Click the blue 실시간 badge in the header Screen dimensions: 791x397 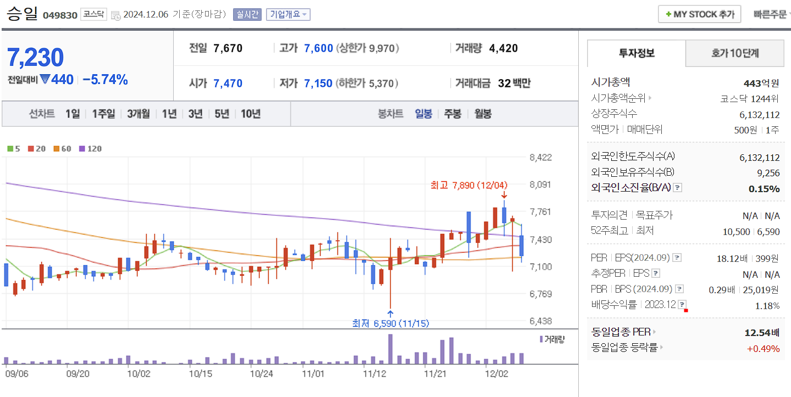pyautogui.click(x=247, y=14)
